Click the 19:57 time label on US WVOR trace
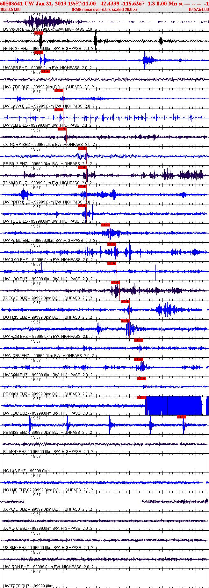The image size is (209, 588). click(x=36, y=15)
